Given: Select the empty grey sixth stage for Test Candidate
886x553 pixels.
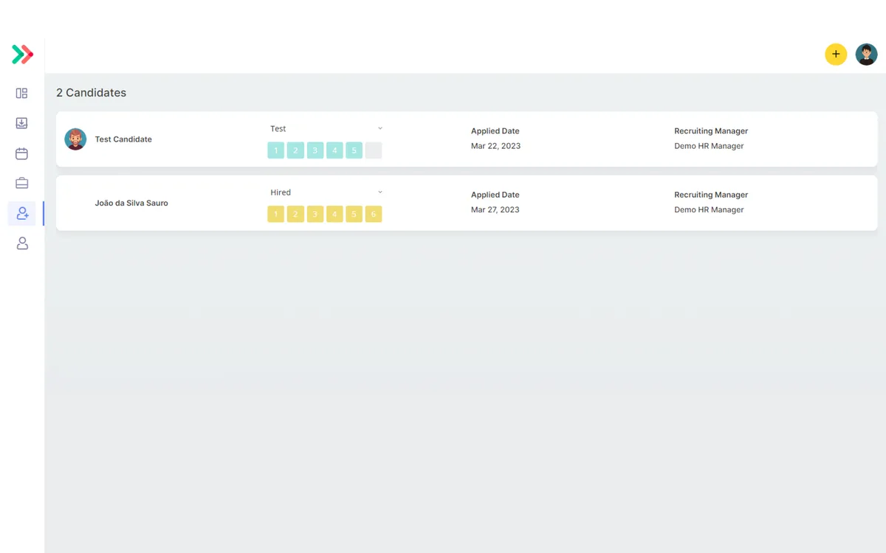Looking at the screenshot, I should point(374,150).
